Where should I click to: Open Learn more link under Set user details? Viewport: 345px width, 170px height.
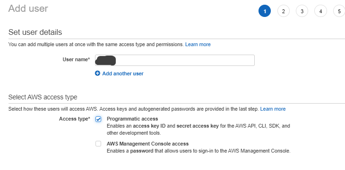pos(198,44)
